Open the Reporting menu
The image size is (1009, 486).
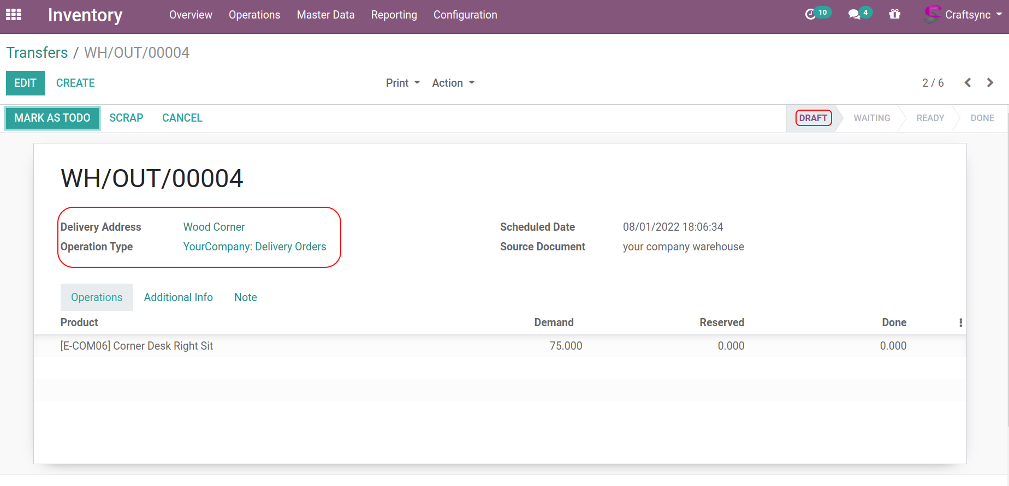pyautogui.click(x=394, y=15)
